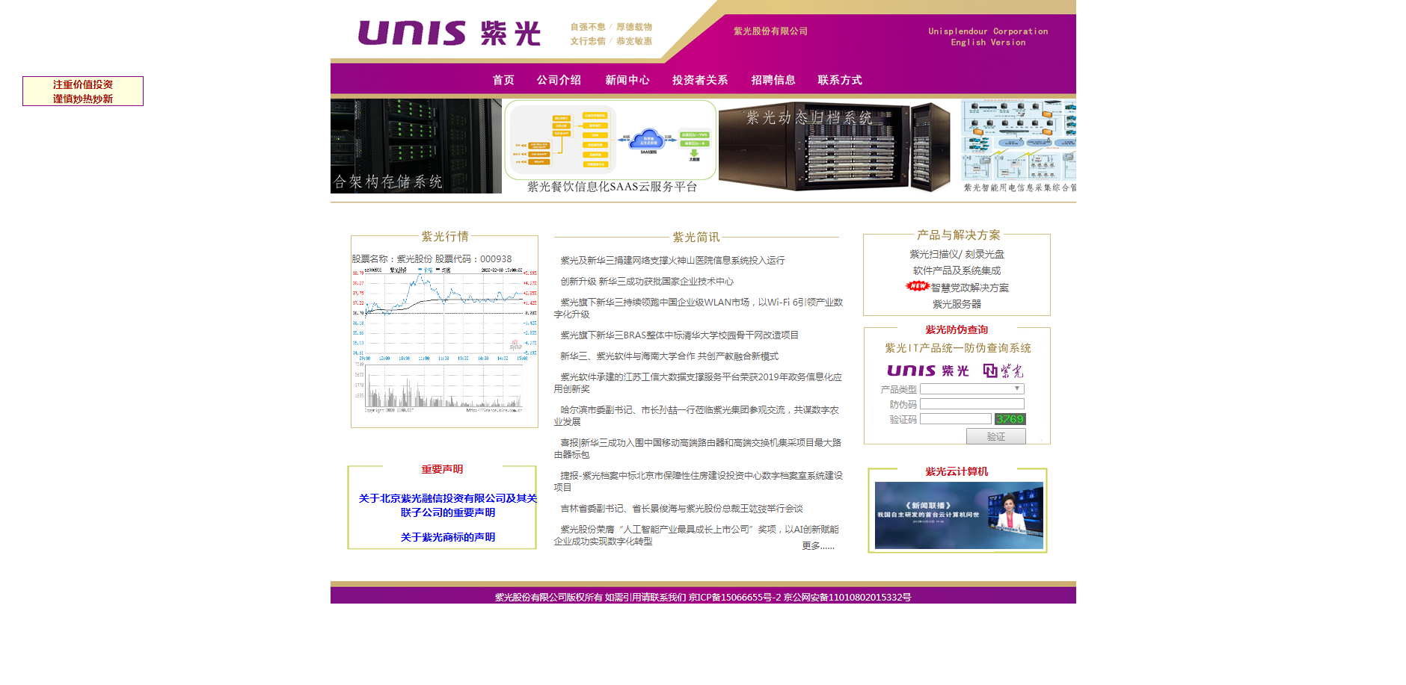The width and height of the screenshot is (1406, 685).
Task: Click 紫光股份有限公司 header text
Action: (x=770, y=31)
